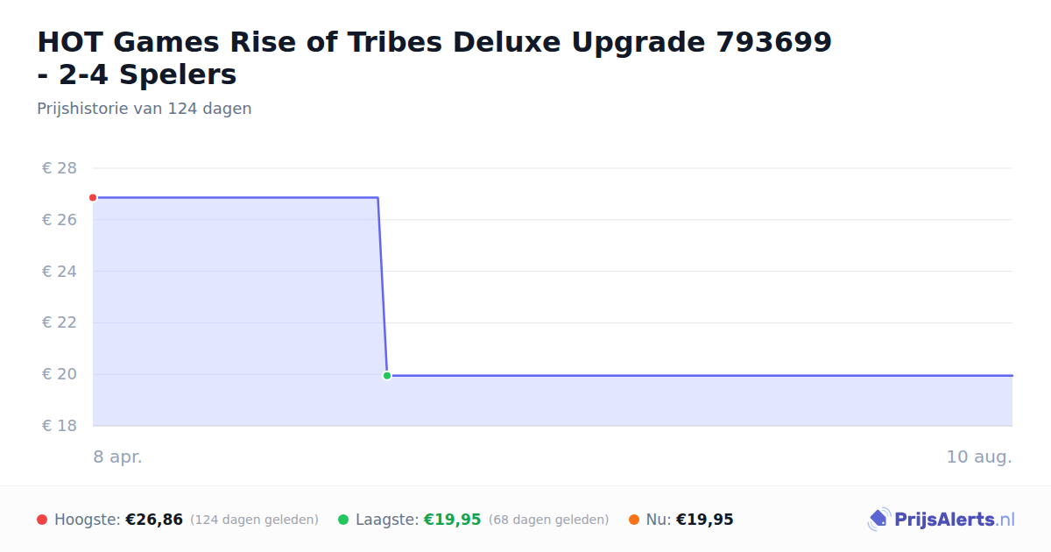
Task: Click the PrijsAlerts tag logo icon
Action: tap(878, 520)
